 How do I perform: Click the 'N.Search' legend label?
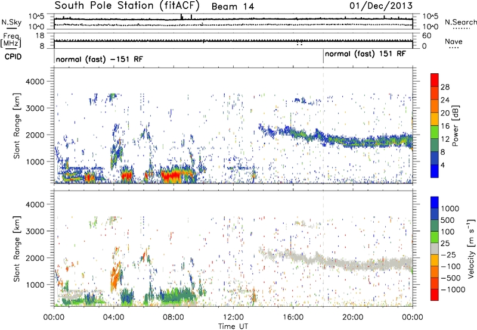click(460, 22)
